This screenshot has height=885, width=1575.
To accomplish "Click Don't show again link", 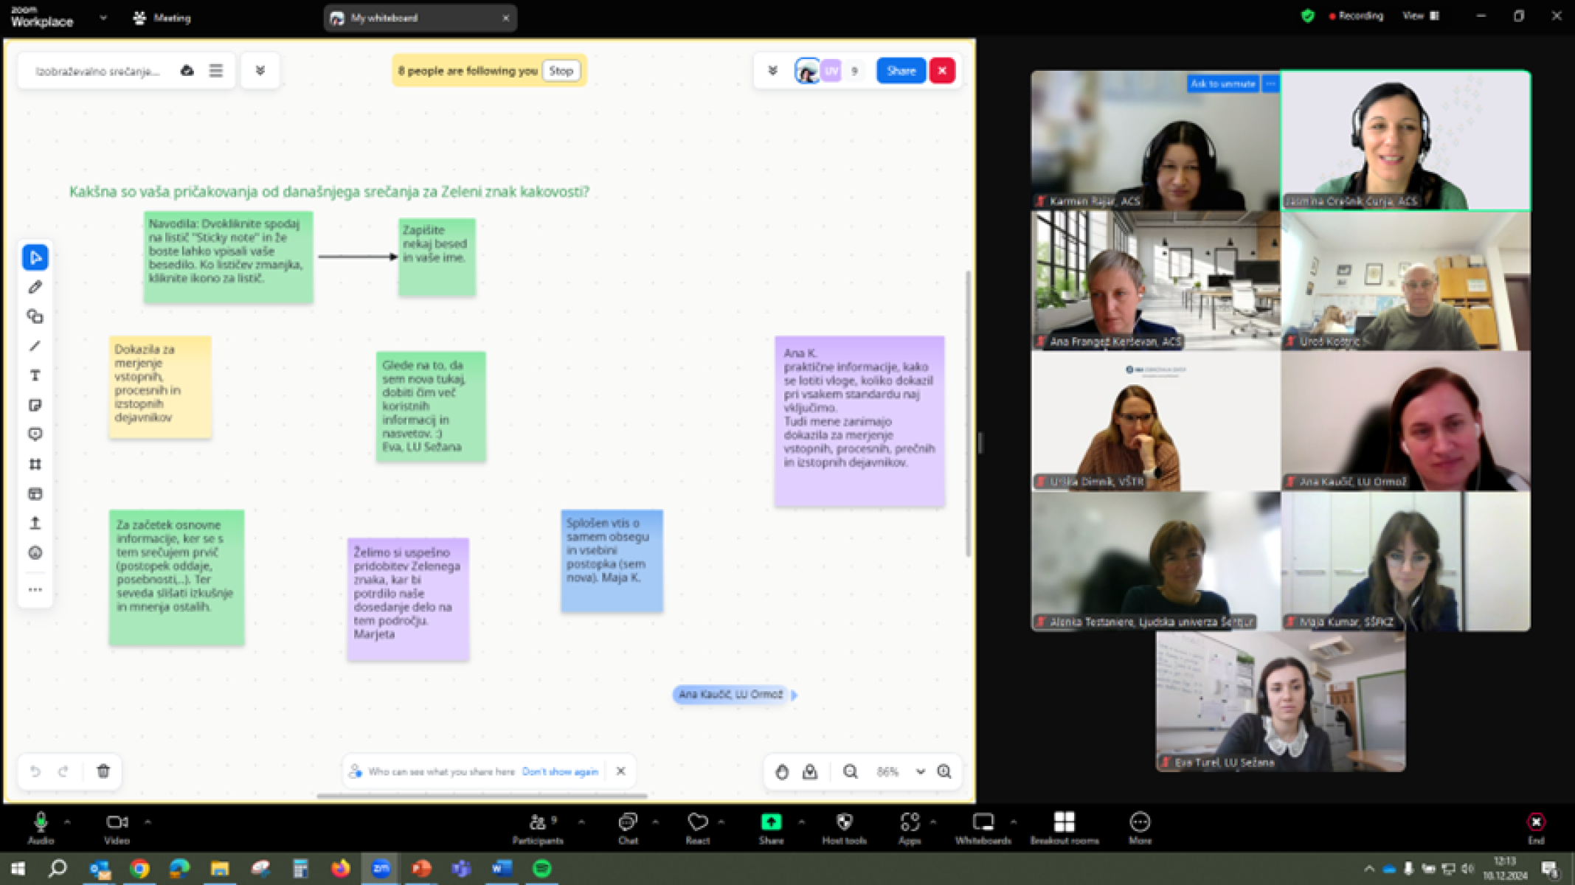I will [560, 771].
